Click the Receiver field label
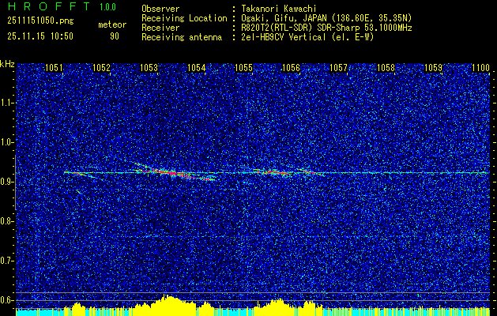Image resolution: width=497 pixels, height=316 pixels. coord(160,28)
